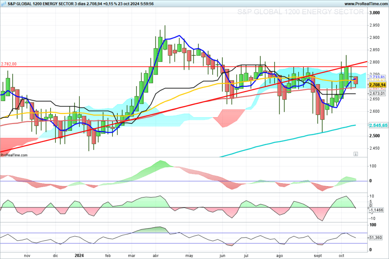The height and width of the screenshot is (259, 389).
Task: Select the 'oct' label on the time axis
Action: (342, 256)
